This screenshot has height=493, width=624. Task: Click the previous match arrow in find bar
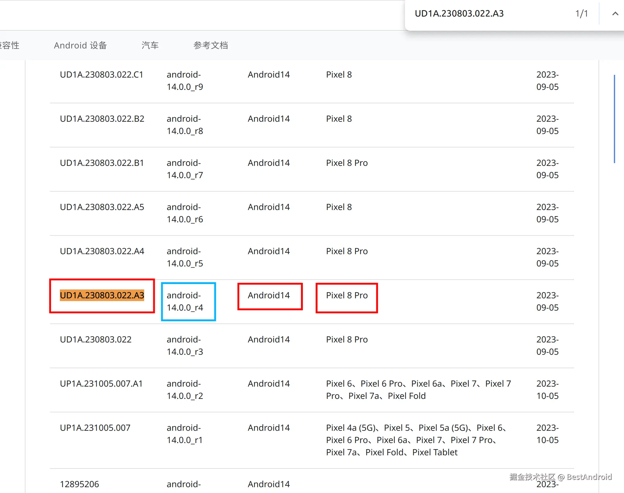pos(615,13)
